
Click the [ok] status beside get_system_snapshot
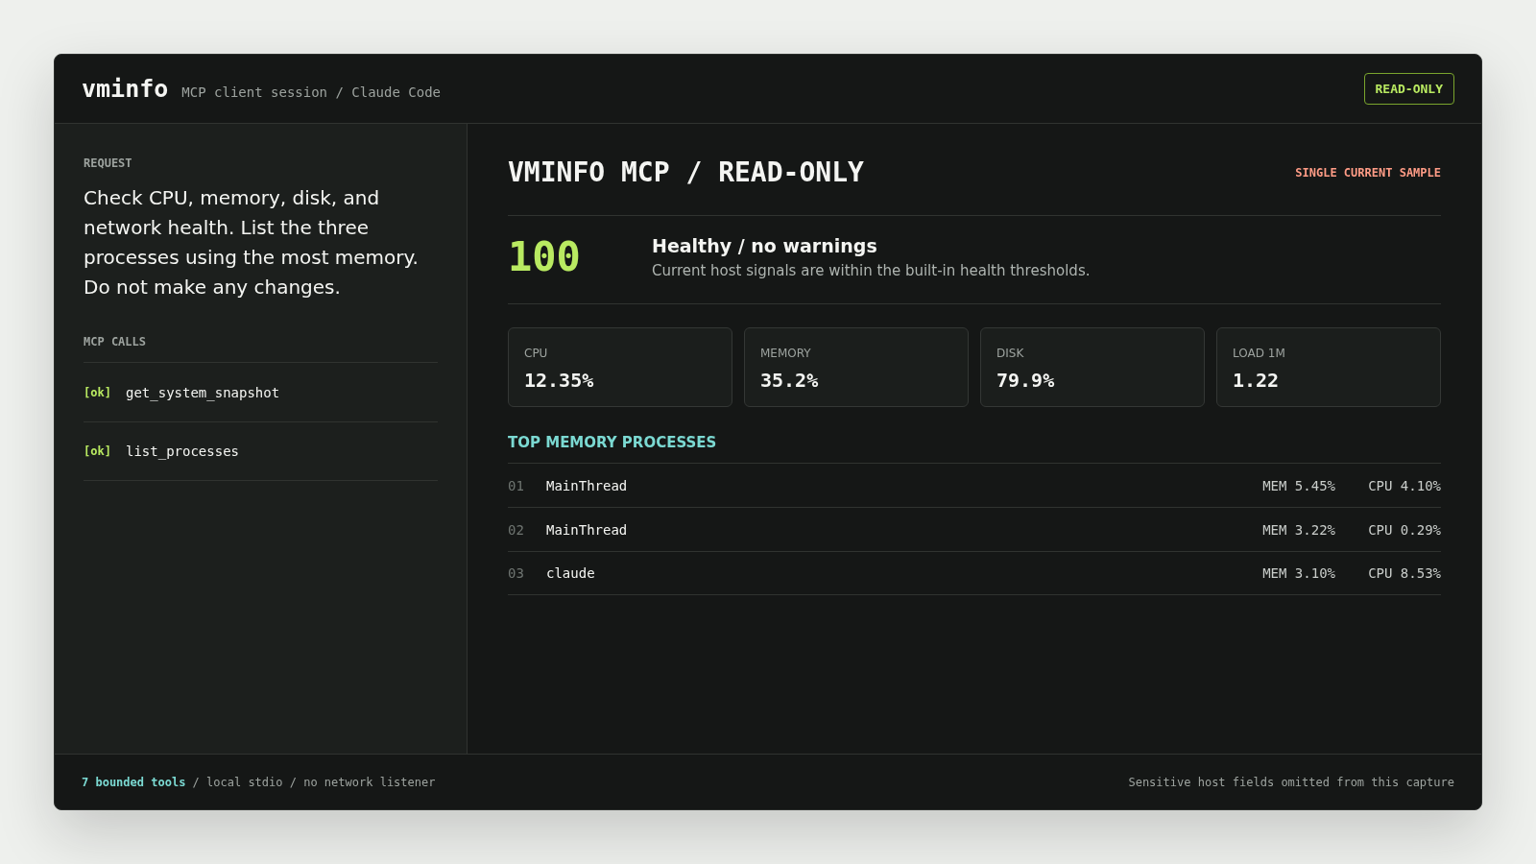[x=97, y=393]
